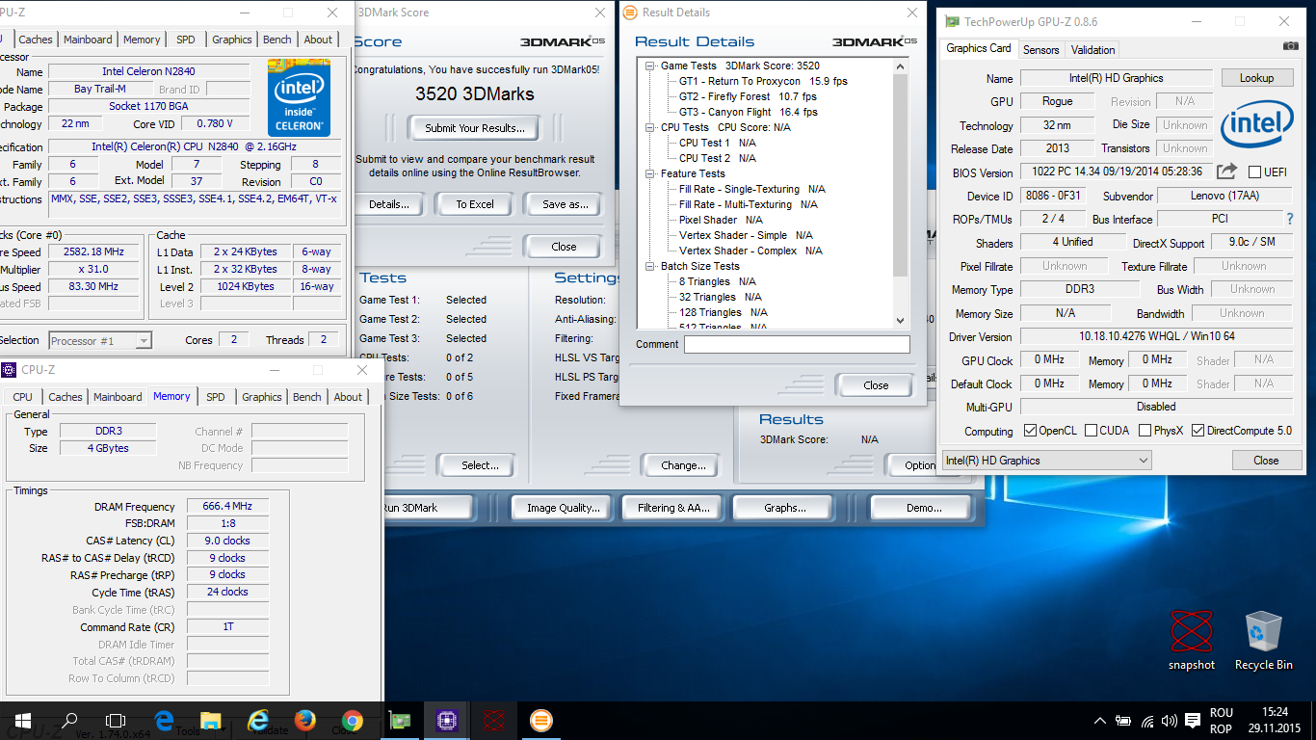Launch Internet Explorer from the taskbar
The image size is (1316, 740).
click(258, 721)
